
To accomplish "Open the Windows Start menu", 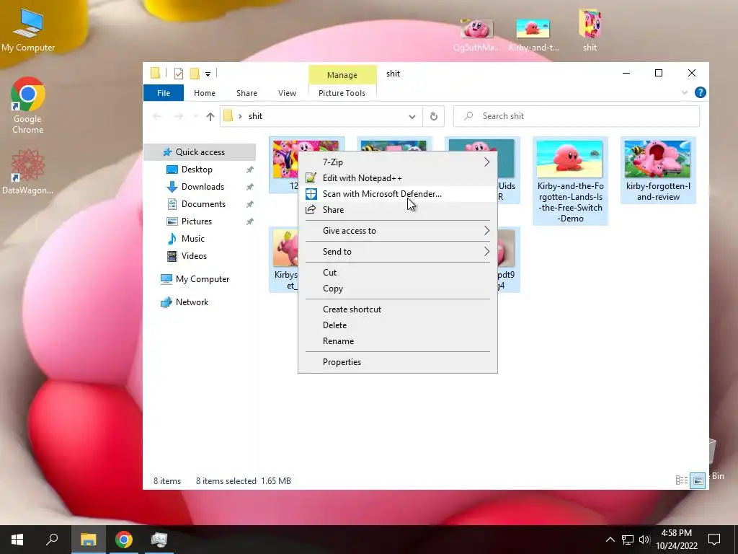I will (x=17, y=540).
